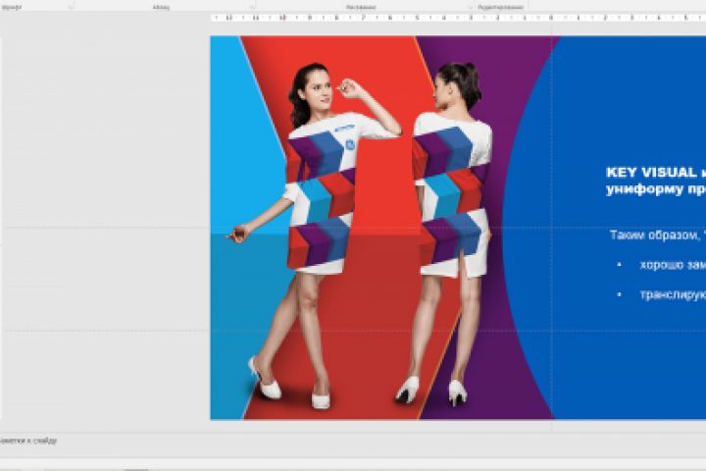Open the Рисование group dialog launcher
This screenshot has width=706, height=471.
(471, 8)
